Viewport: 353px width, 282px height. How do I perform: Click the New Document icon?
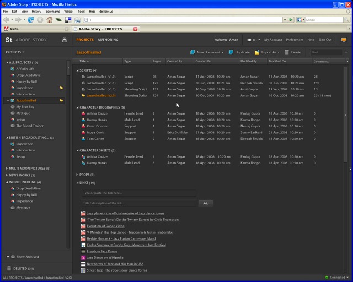click(192, 52)
